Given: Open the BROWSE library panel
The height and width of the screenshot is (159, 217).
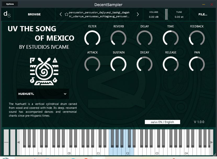Looking at the screenshot, I should 34,14.
